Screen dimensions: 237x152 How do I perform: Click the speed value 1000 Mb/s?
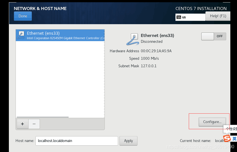pyautogui.click(x=150, y=59)
